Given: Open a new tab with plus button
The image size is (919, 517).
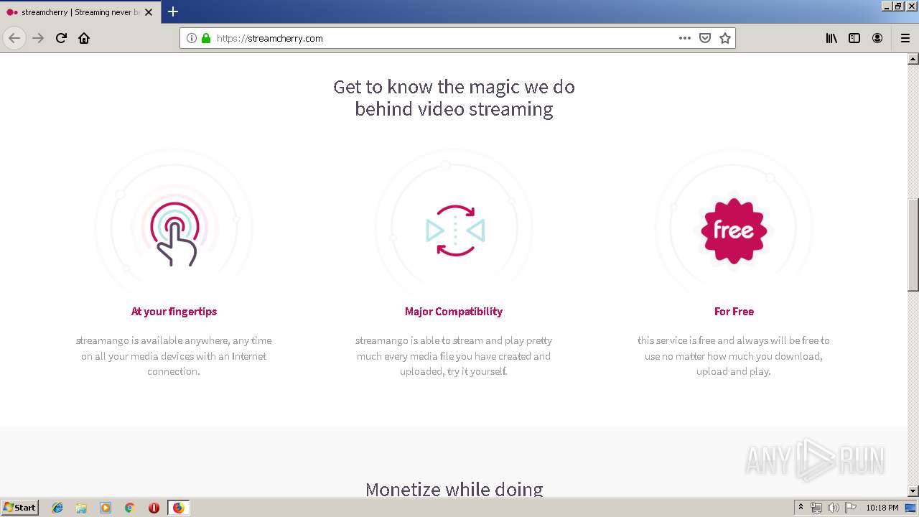Looking at the screenshot, I should (x=173, y=11).
